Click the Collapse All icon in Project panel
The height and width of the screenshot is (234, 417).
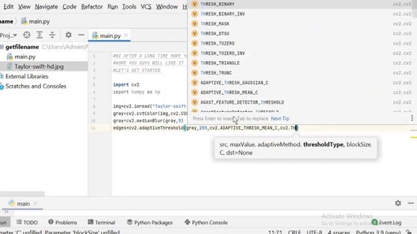(x=52, y=35)
